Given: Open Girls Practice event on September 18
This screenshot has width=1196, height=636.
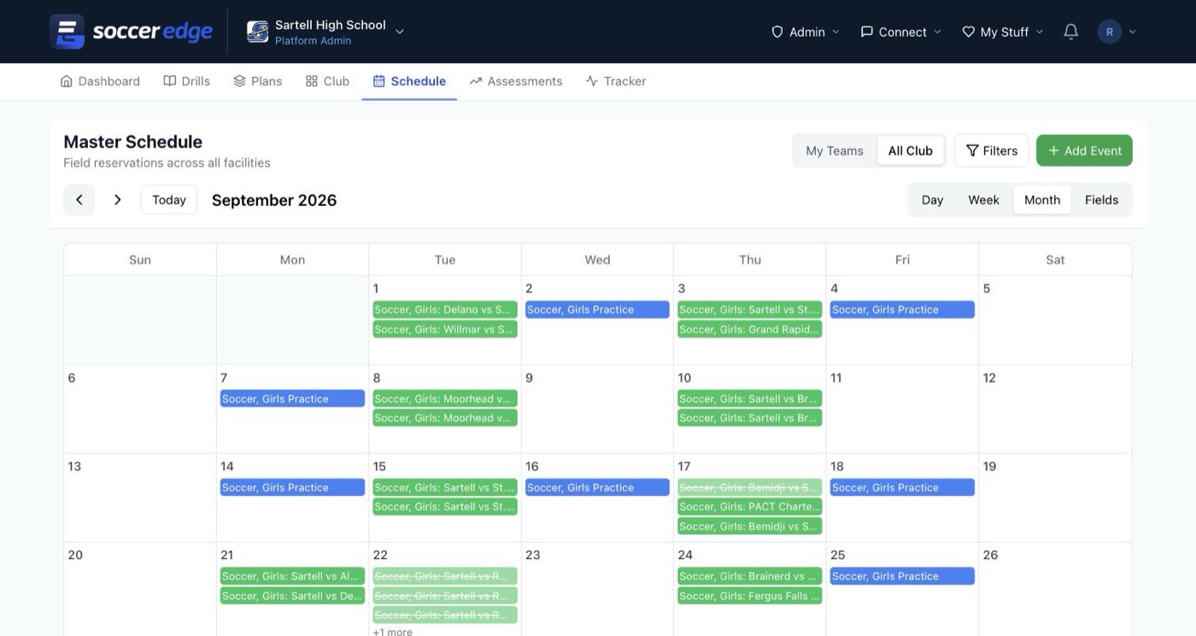Looking at the screenshot, I should (902, 487).
